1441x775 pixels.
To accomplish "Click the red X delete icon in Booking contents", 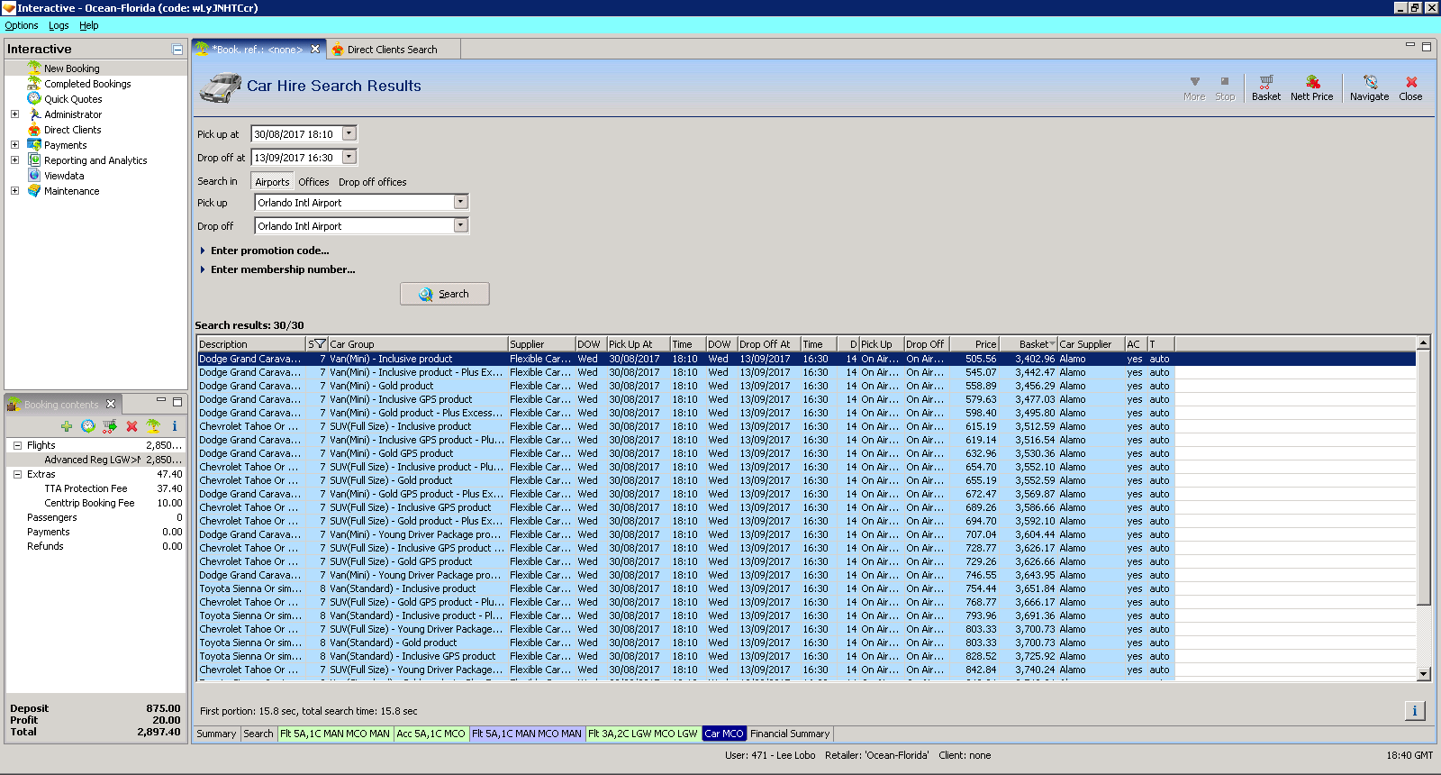I will pyautogui.click(x=131, y=426).
